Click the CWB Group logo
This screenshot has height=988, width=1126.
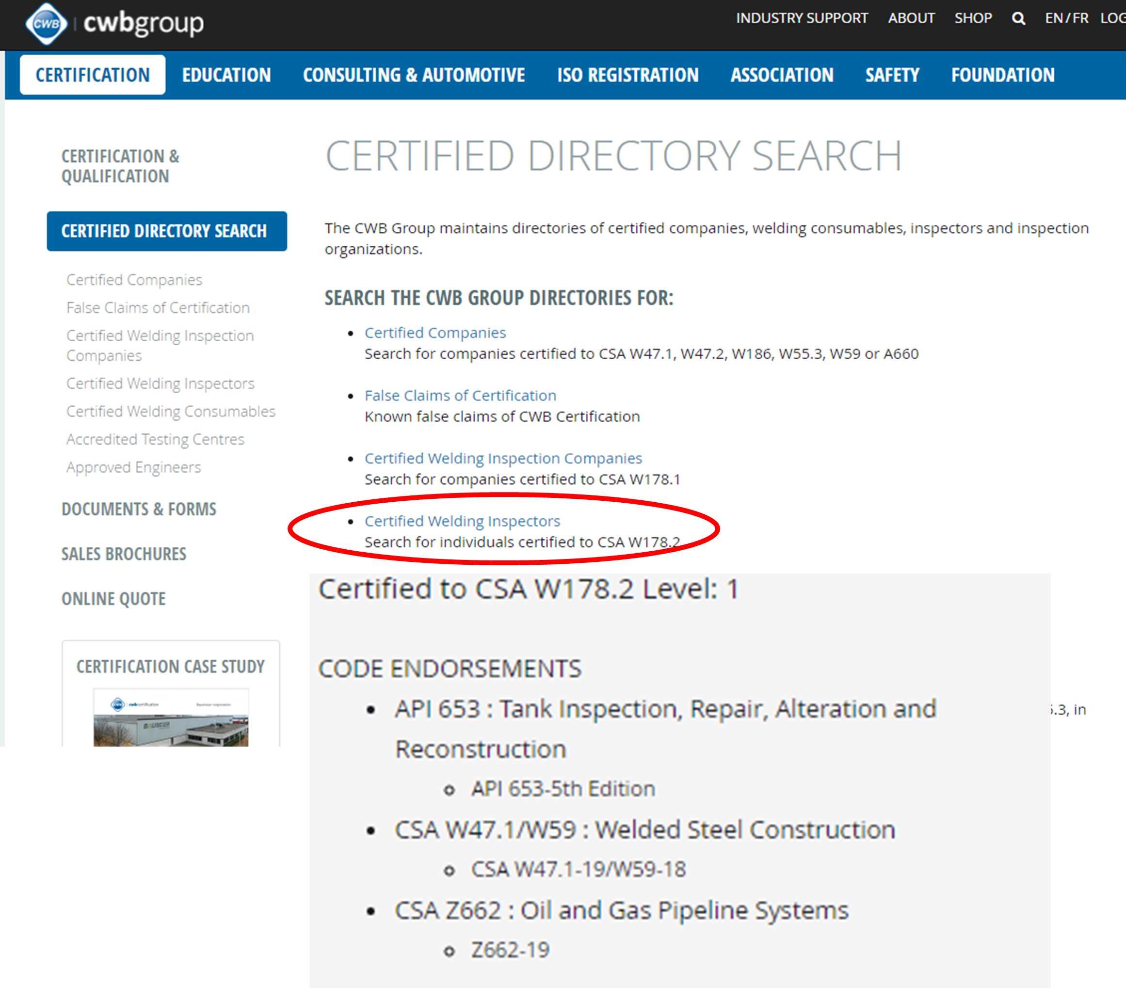pyautogui.click(x=114, y=23)
